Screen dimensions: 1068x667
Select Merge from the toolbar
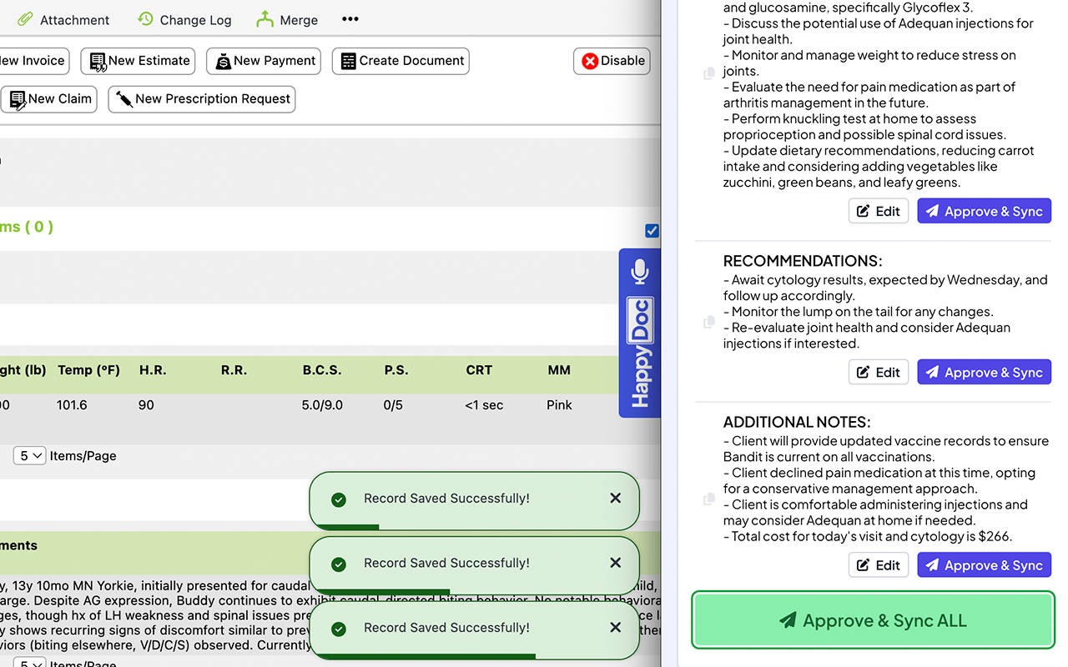(287, 19)
